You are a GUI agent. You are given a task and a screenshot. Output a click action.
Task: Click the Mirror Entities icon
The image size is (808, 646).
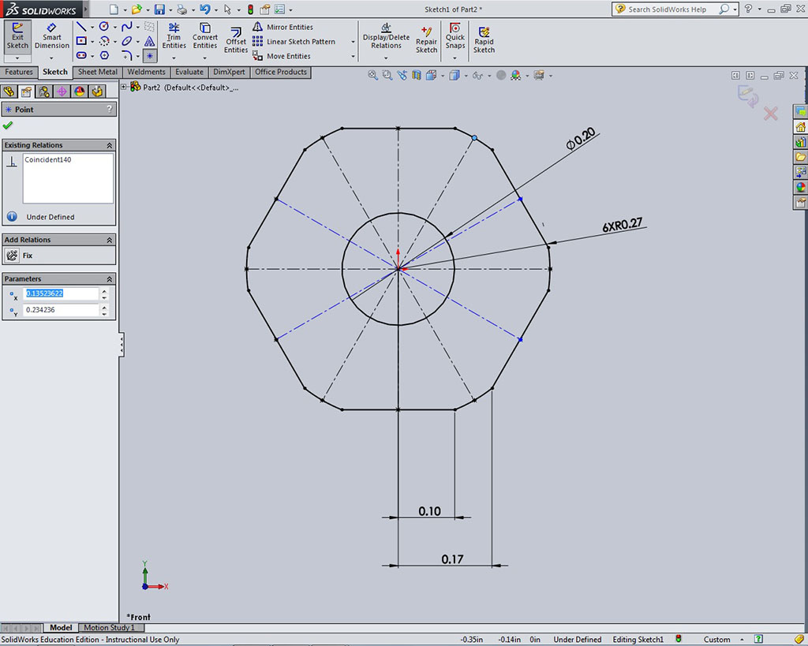(x=258, y=27)
